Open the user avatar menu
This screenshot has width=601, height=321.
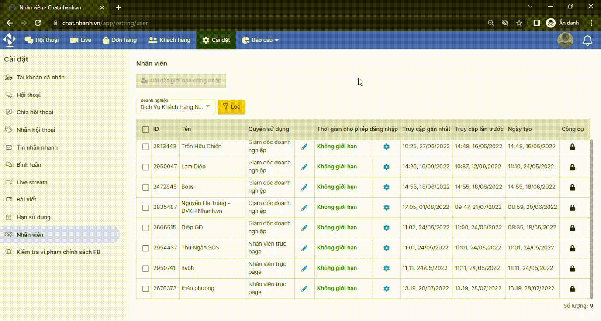click(565, 40)
